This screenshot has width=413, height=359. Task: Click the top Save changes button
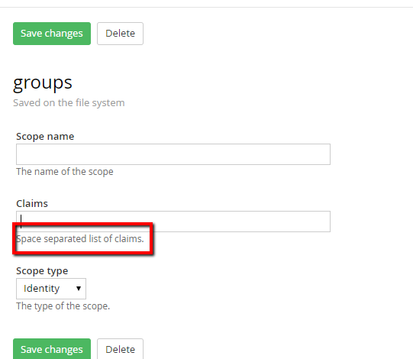tap(52, 34)
